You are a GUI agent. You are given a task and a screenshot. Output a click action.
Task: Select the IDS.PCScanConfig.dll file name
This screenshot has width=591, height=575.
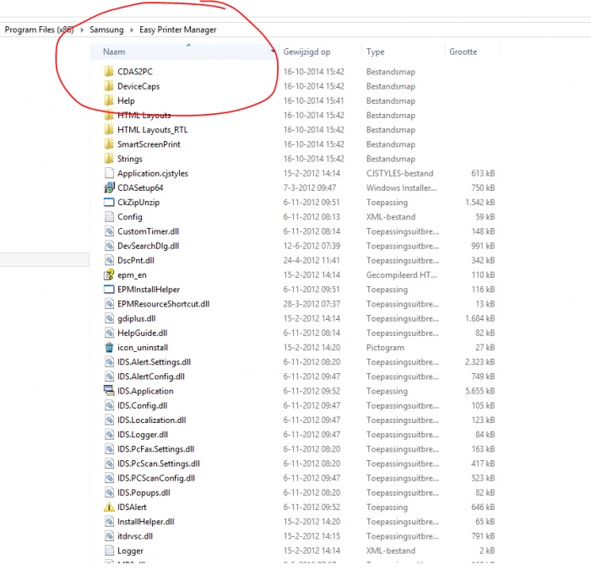tap(156, 478)
